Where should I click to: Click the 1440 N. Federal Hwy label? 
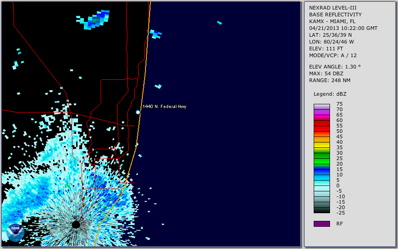164,107
